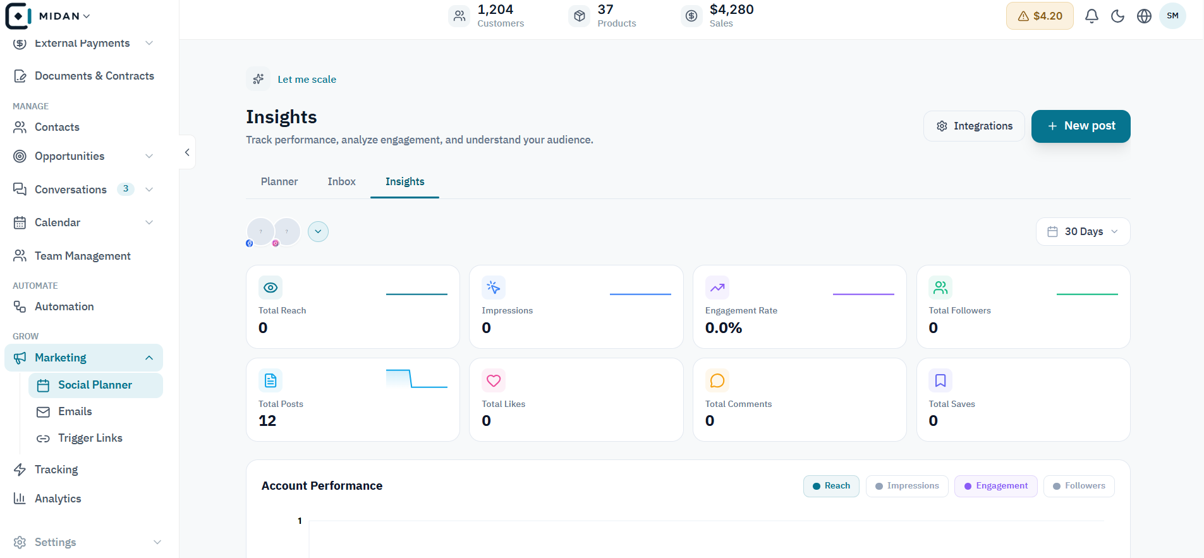Click the Engagement Rate trend icon
1204x558 pixels.
(x=717, y=288)
